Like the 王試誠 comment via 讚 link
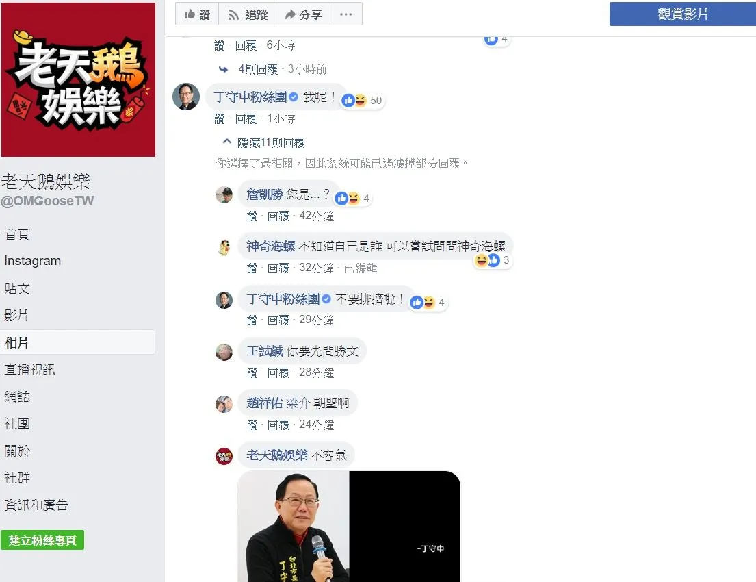This screenshot has width=756, height=582. (x=252, y=372)
